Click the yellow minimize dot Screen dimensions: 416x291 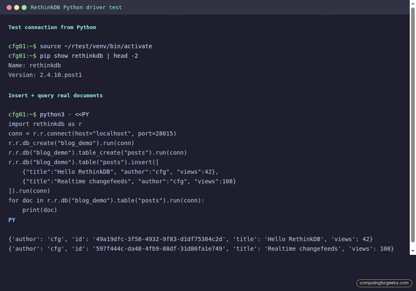click(x=17, y=7)
